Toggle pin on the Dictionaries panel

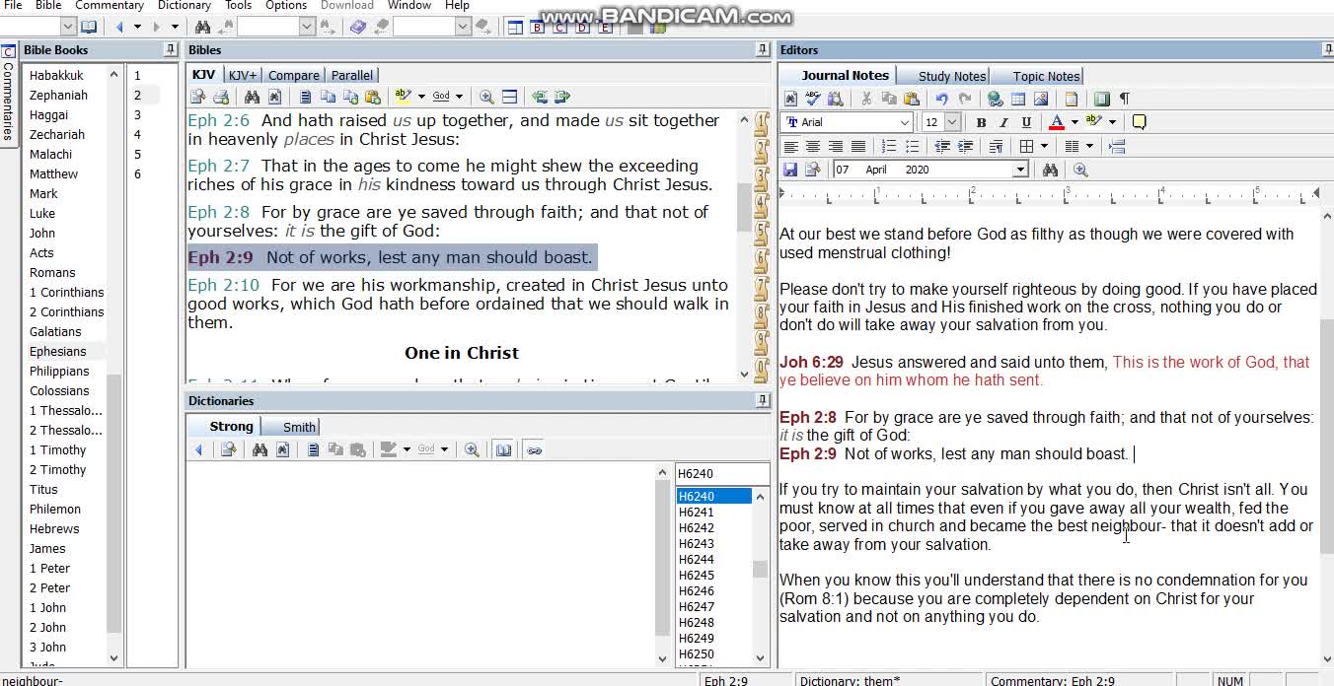tap(762, 400)
